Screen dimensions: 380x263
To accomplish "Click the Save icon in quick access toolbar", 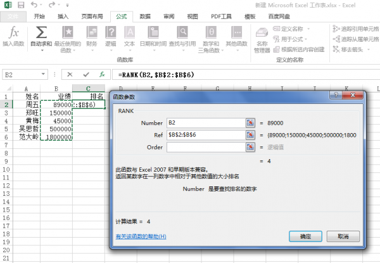I will (22, 5).
